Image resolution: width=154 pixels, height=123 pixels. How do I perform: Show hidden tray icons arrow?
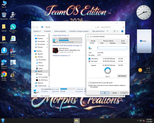tap(138, 121)
